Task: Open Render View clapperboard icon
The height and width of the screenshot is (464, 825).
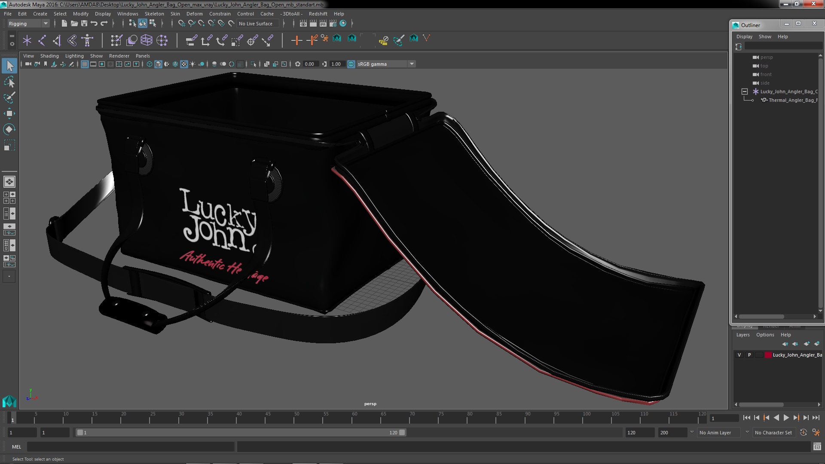Action: (303, 24)
